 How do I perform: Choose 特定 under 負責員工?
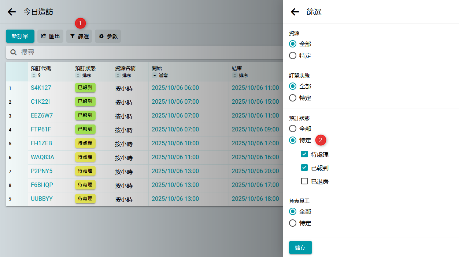293,223
